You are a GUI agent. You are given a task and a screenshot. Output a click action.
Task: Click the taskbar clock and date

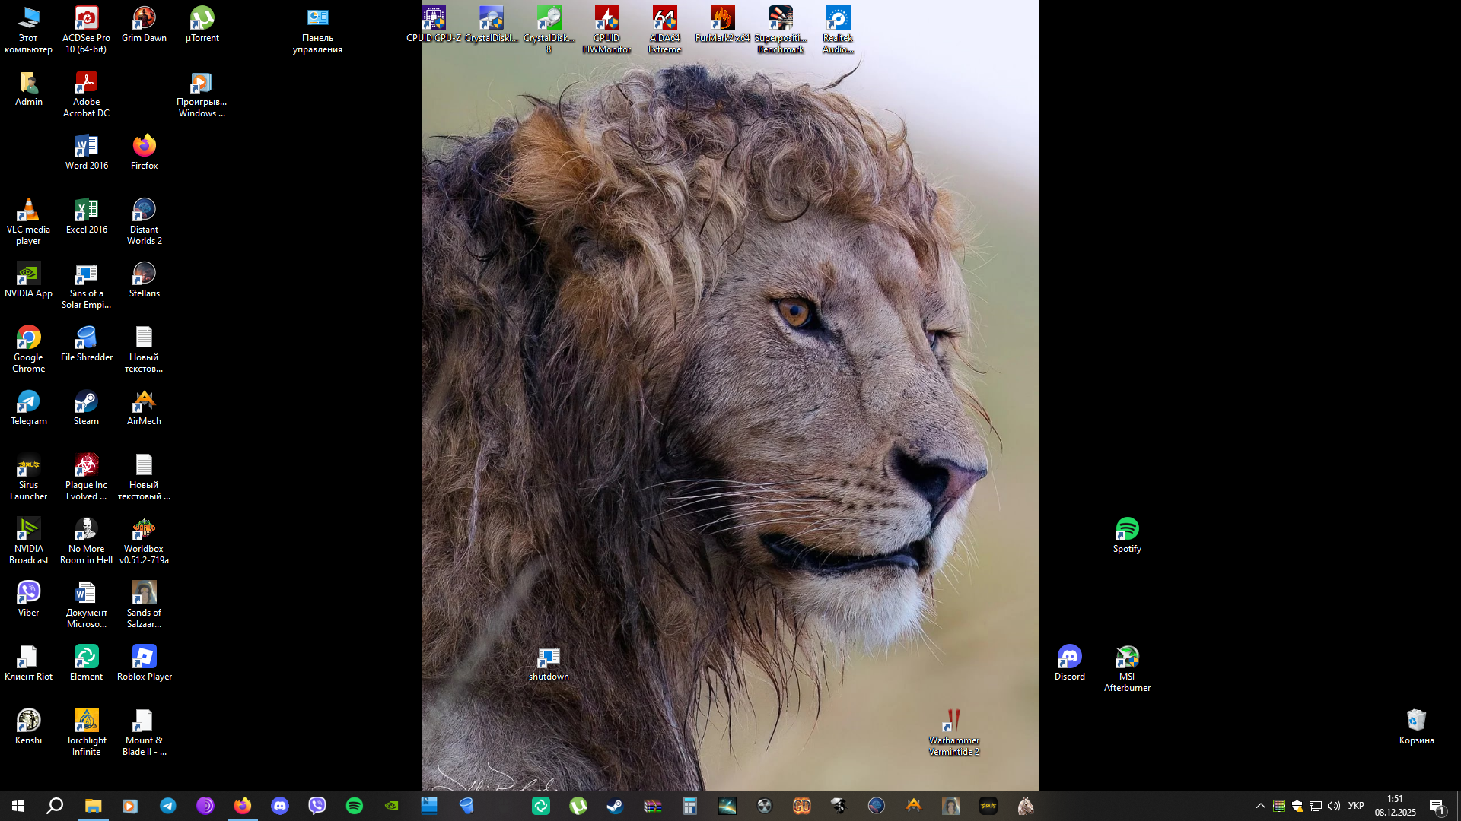[1395, 806]
